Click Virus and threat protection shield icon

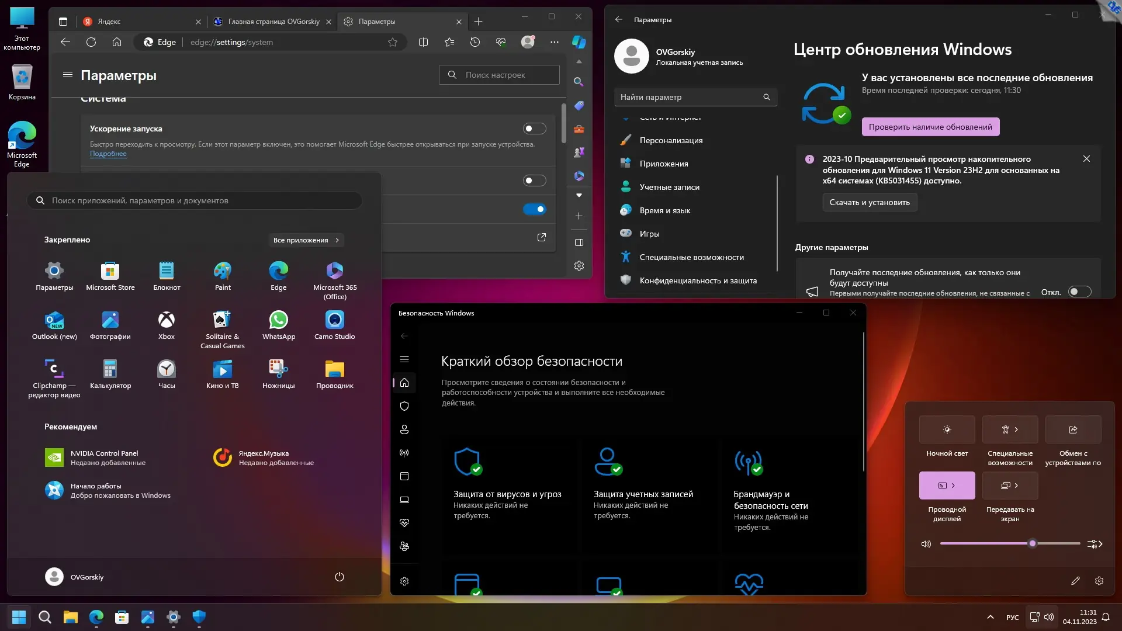click(467, 462)
